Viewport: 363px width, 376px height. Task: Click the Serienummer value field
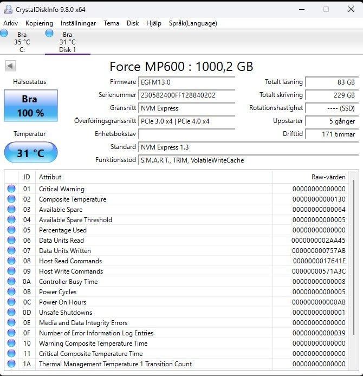[x=187, y=95]
